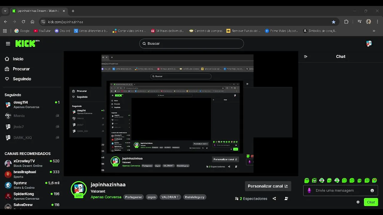The height and width of the screenshot is (215, 383).
Task: Open Chrome extensions puzzle icon
Action: click(x=346, y=22)
